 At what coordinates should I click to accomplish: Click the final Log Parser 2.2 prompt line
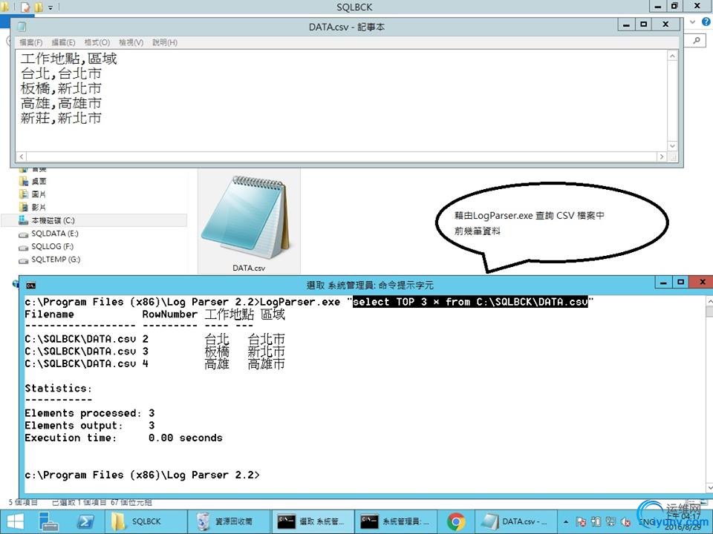[142, 475]
